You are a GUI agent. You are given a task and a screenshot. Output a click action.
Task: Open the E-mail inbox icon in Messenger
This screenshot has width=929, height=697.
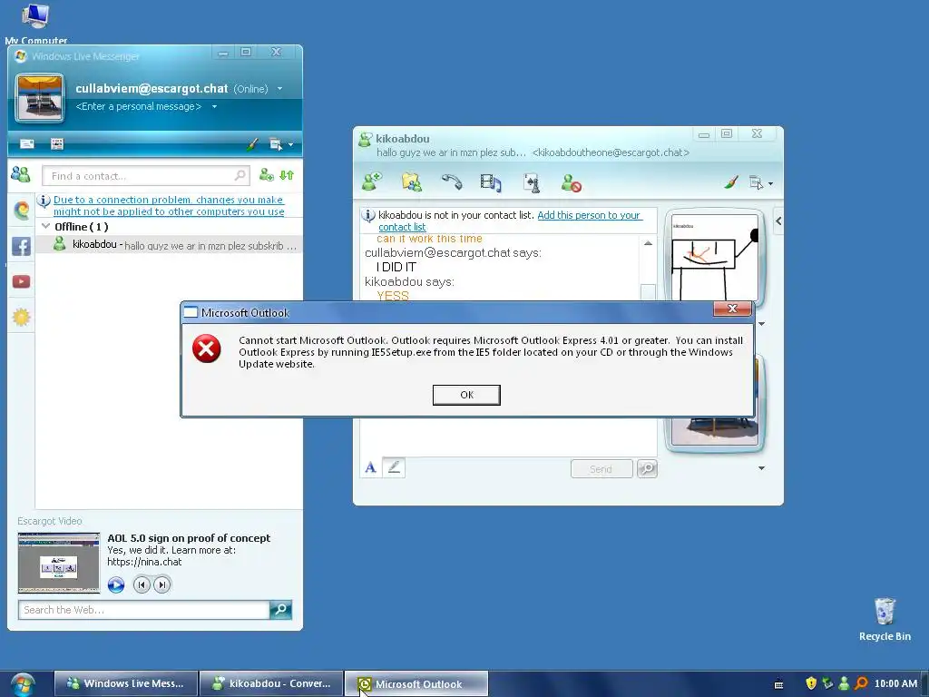[26, 144]
